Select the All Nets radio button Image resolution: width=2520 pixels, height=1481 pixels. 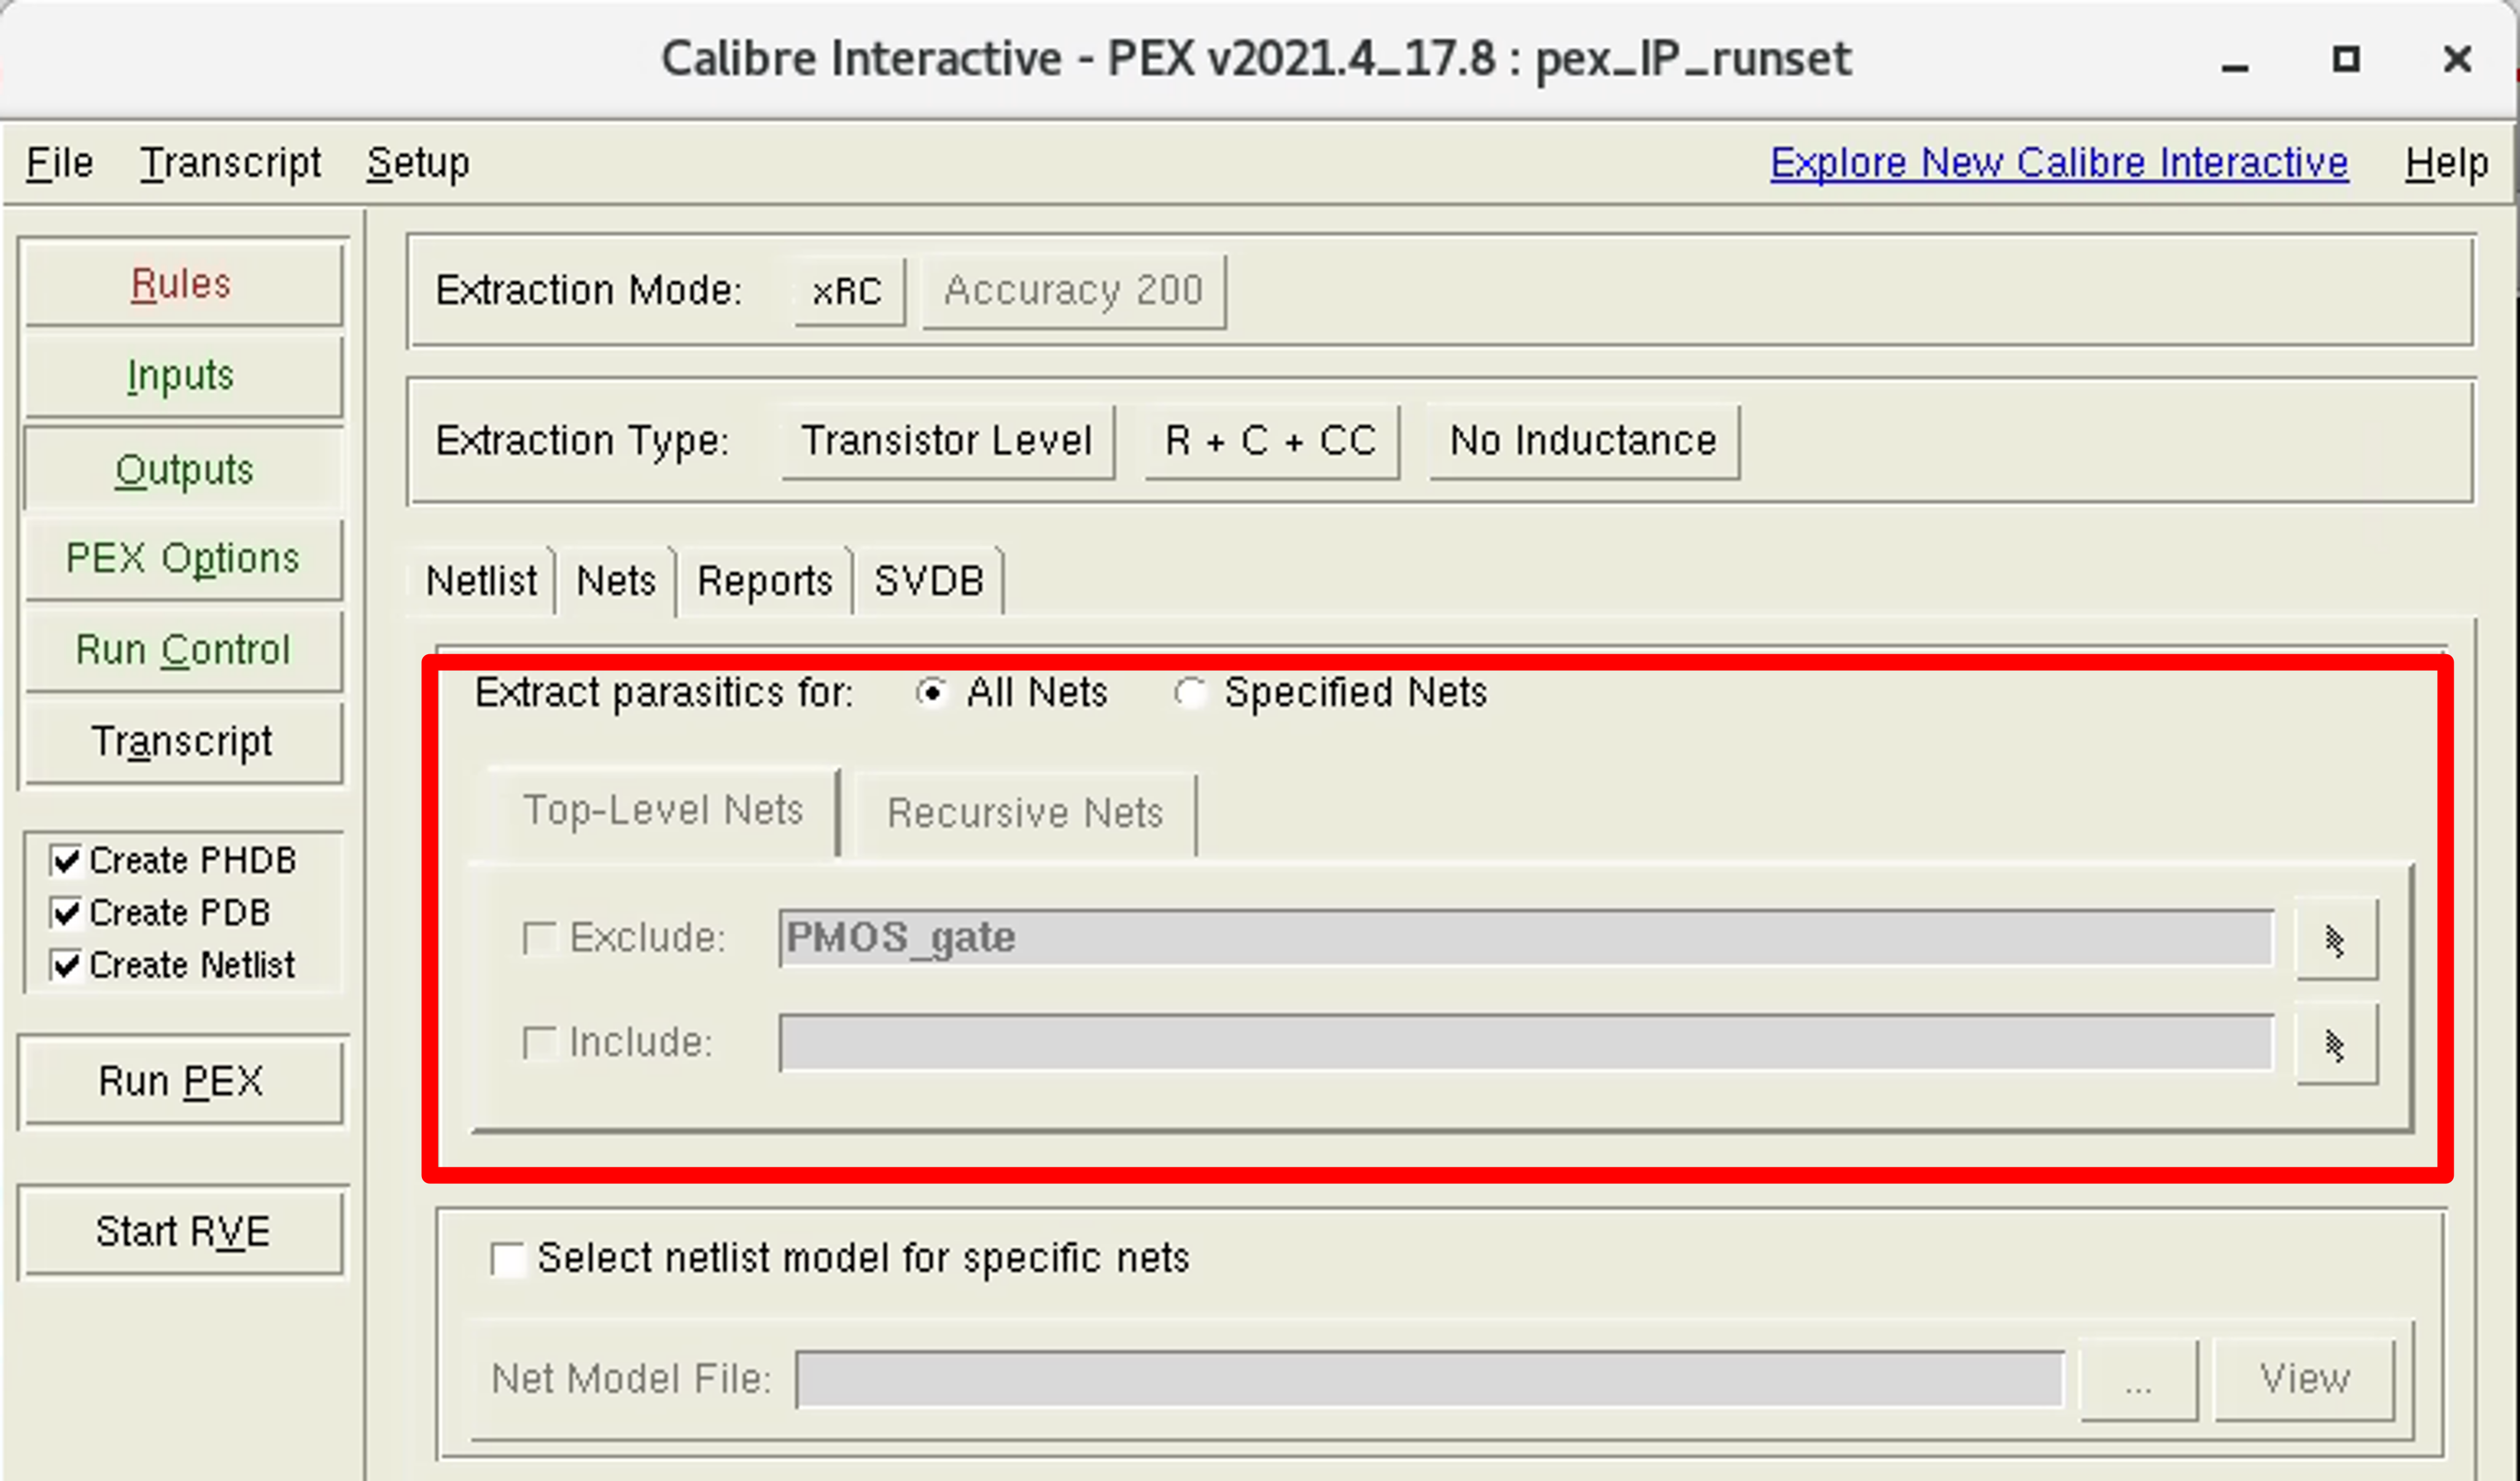[x=932, y=692]
